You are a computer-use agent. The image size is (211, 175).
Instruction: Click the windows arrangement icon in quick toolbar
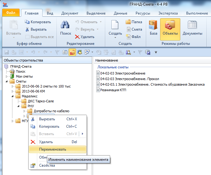pos(87,52)
